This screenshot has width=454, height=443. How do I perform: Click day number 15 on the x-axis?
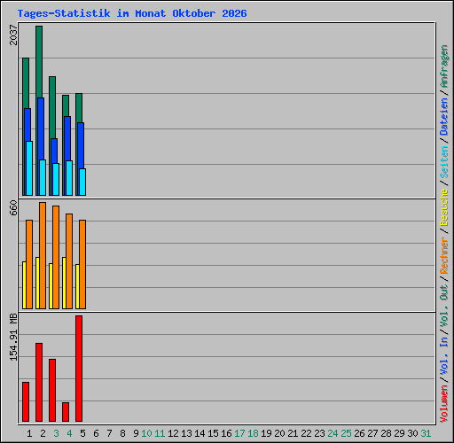(213, 433)
